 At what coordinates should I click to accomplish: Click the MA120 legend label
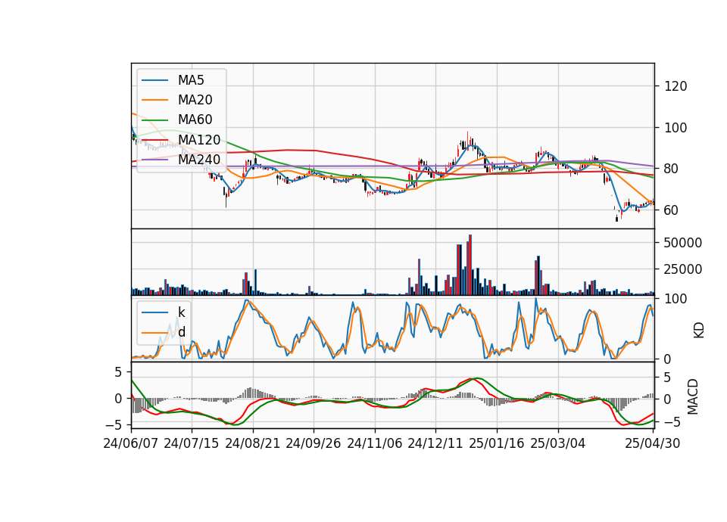pos(199,140)
